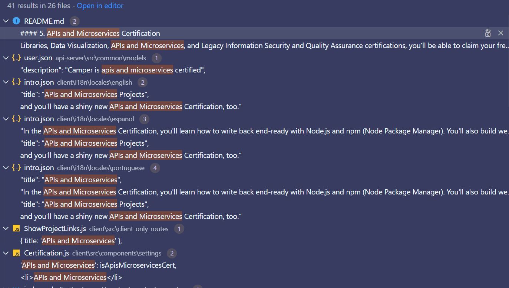
Task: Collapse the Certification.js results group
Action: [x=6, y=253]
